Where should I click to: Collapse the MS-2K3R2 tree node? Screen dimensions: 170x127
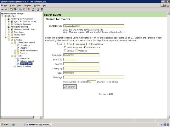(x=2, y=16)
